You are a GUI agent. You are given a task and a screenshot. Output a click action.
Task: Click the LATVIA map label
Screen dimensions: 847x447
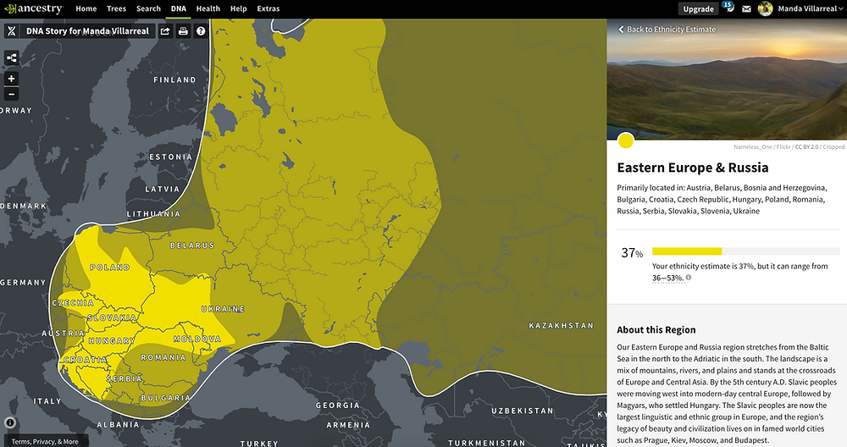tap(162, 189)
